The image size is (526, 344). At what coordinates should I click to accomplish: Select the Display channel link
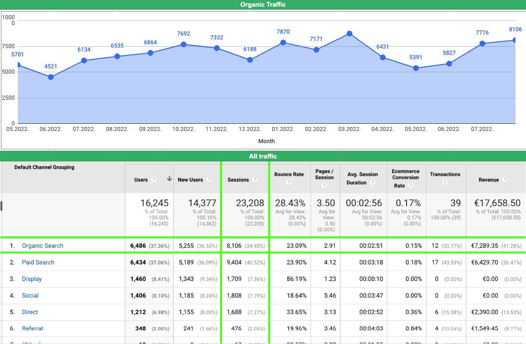click(x=32, y=279)
